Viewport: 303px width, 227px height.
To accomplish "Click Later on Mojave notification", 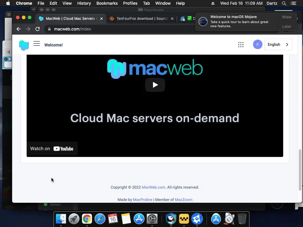I will click(286, 26).
